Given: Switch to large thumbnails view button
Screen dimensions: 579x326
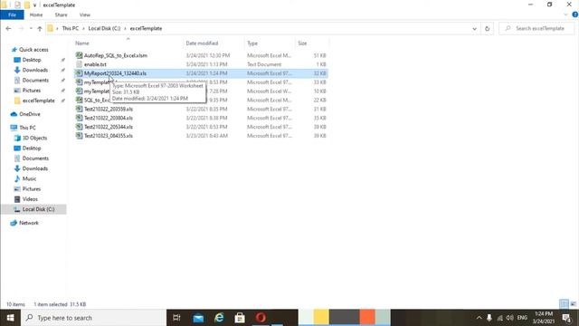Looking at the screenshot, I should point(573,304).
